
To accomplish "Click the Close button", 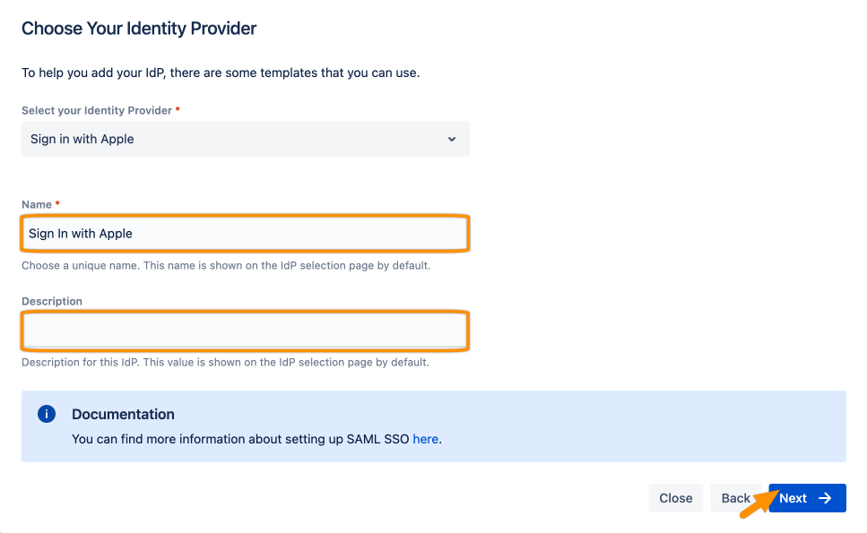I will click(676, 498).
